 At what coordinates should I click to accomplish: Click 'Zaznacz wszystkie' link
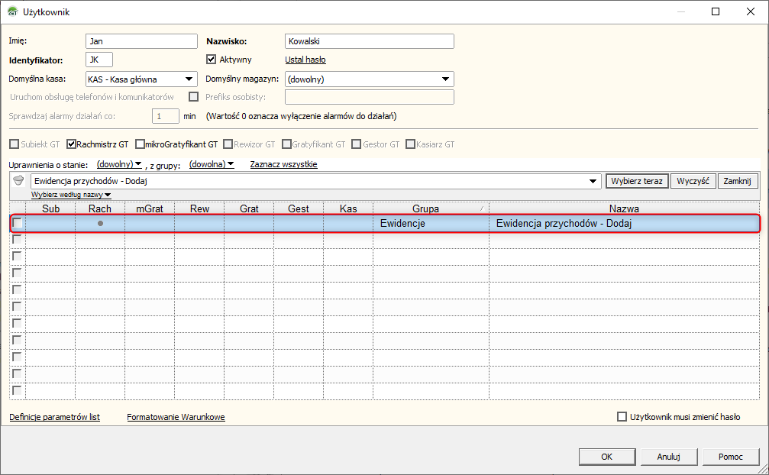coord(283,164)
